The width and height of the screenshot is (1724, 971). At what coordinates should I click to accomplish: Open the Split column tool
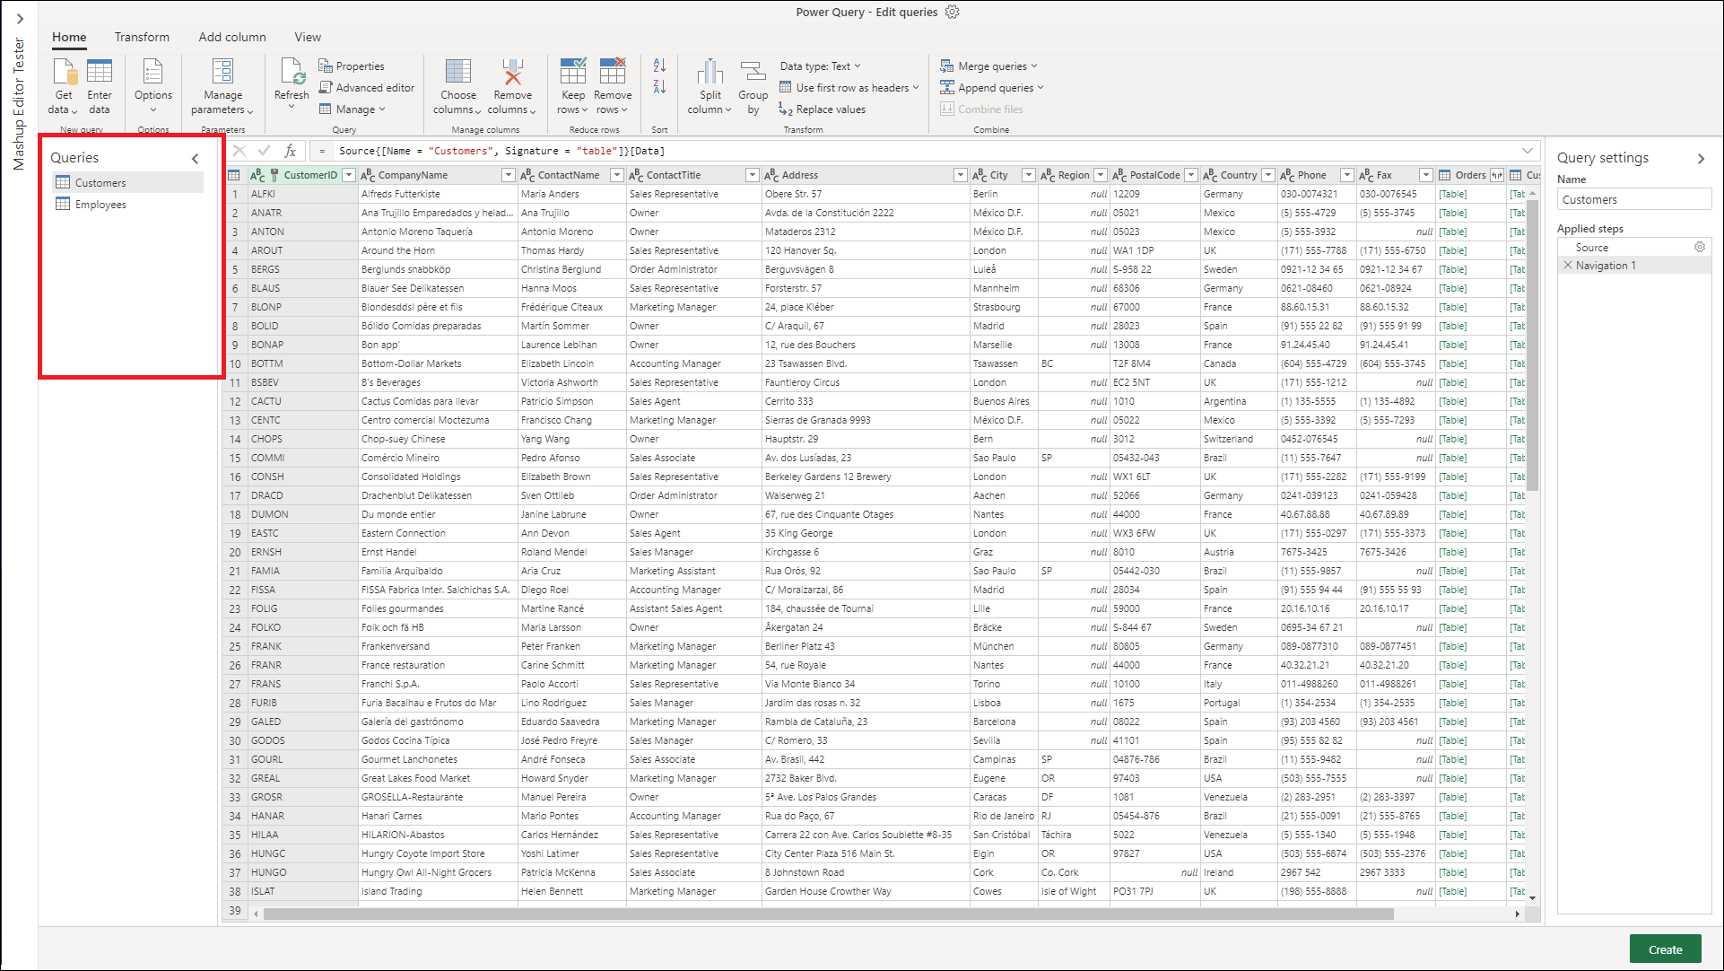[x=709, y=85]
